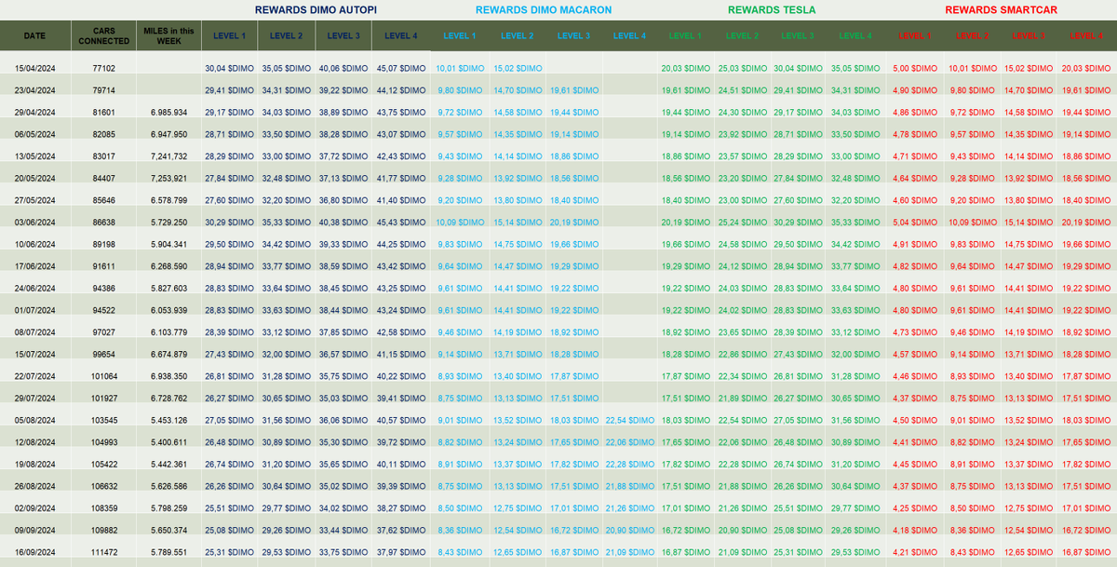Select the date cell 15/04/2024
Image resolution: width=1117 pixels, height=567 pixels.
pyautogui.click(x=35, y=69)
